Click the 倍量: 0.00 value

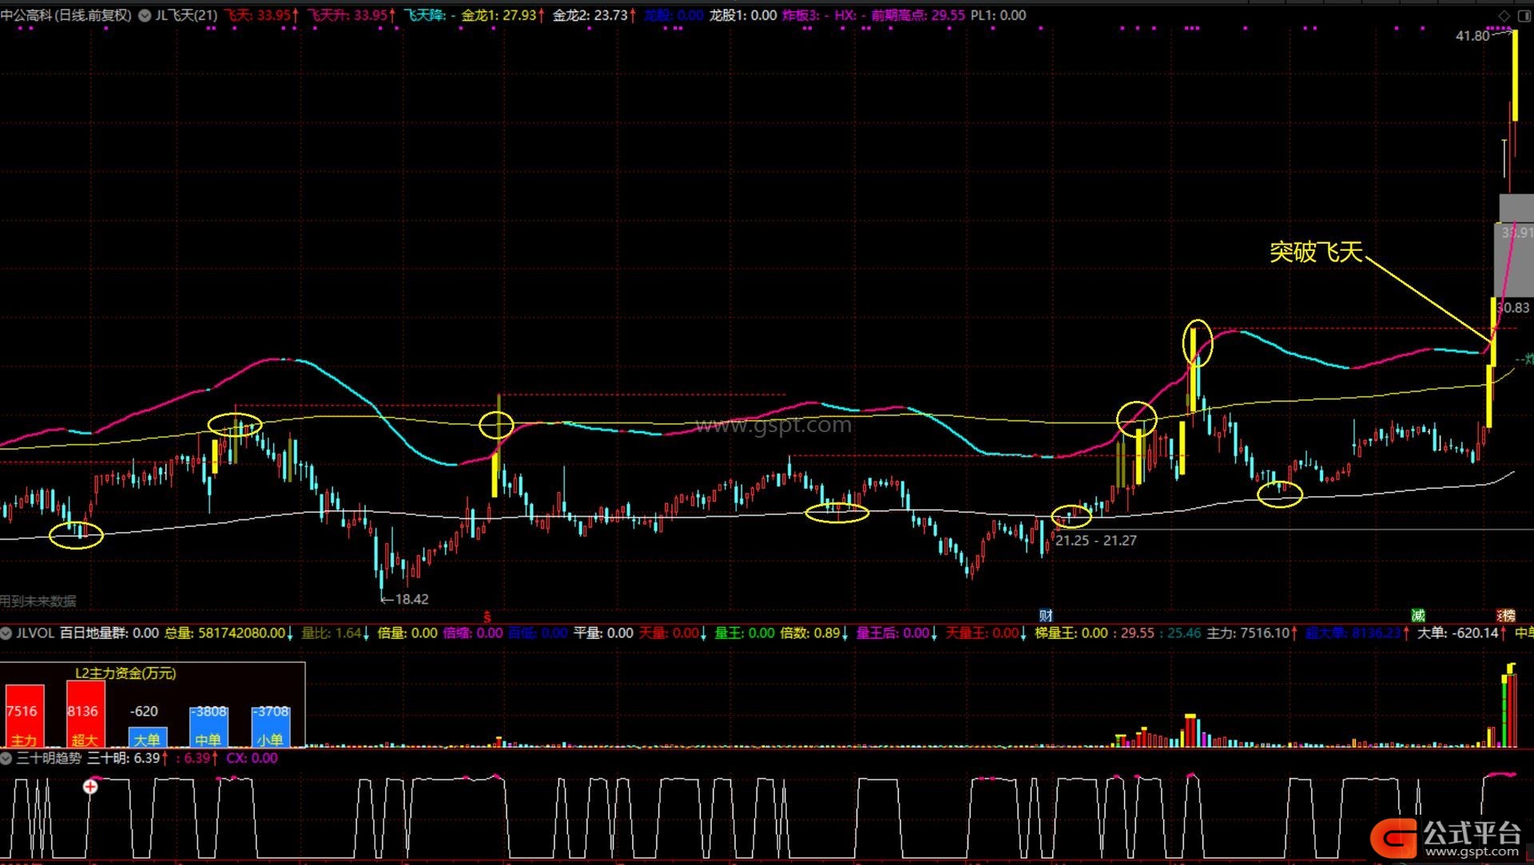point(407,633)
